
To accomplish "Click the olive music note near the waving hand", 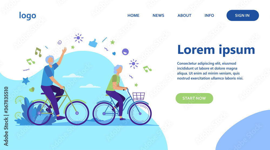I will coord(38,52).
